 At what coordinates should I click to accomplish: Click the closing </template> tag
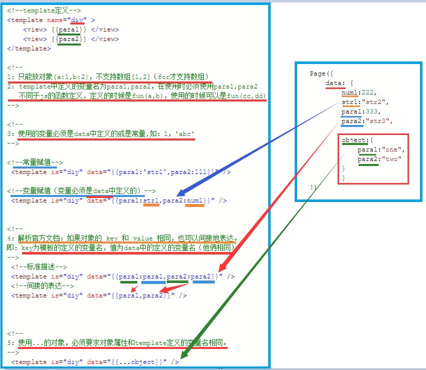[29, 48]
